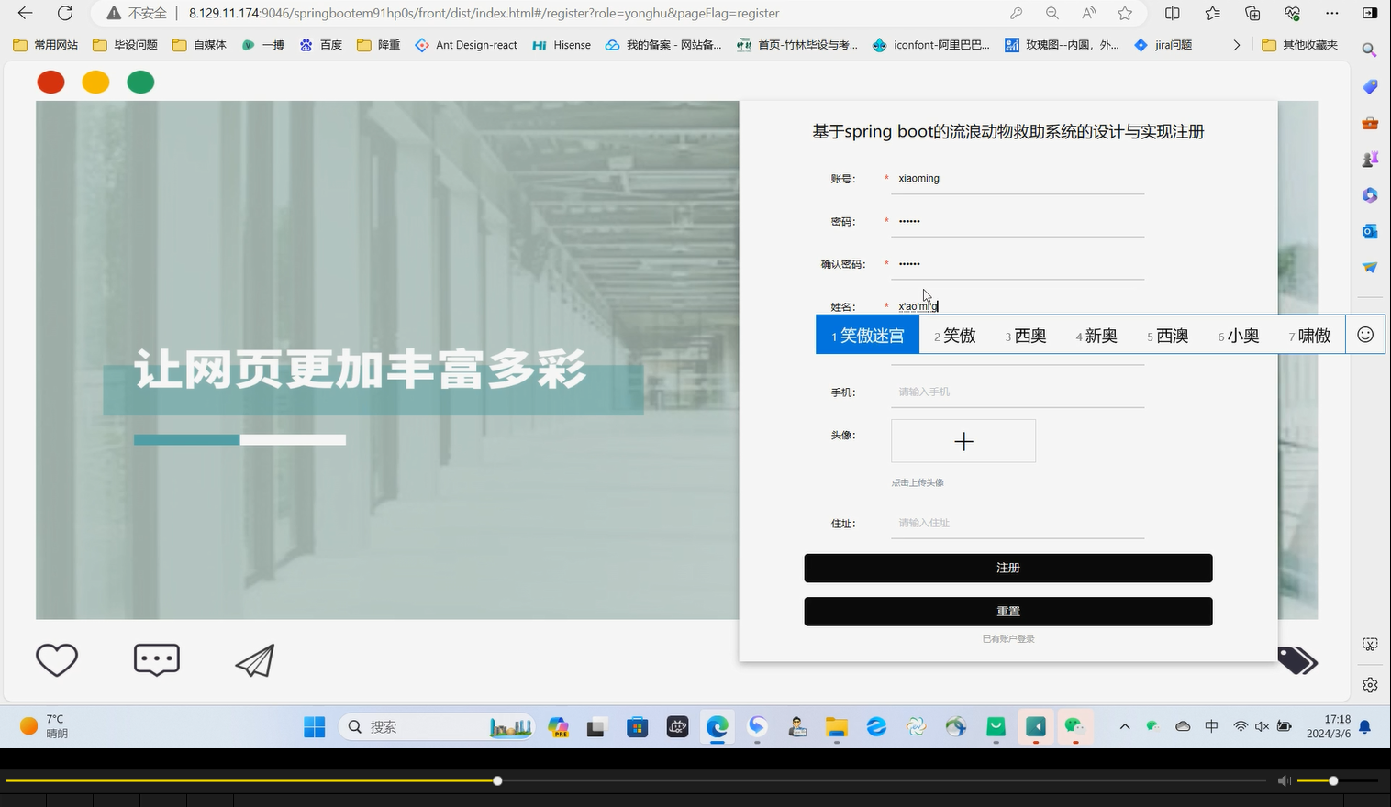Open the sidebar settings gear

1369,684
